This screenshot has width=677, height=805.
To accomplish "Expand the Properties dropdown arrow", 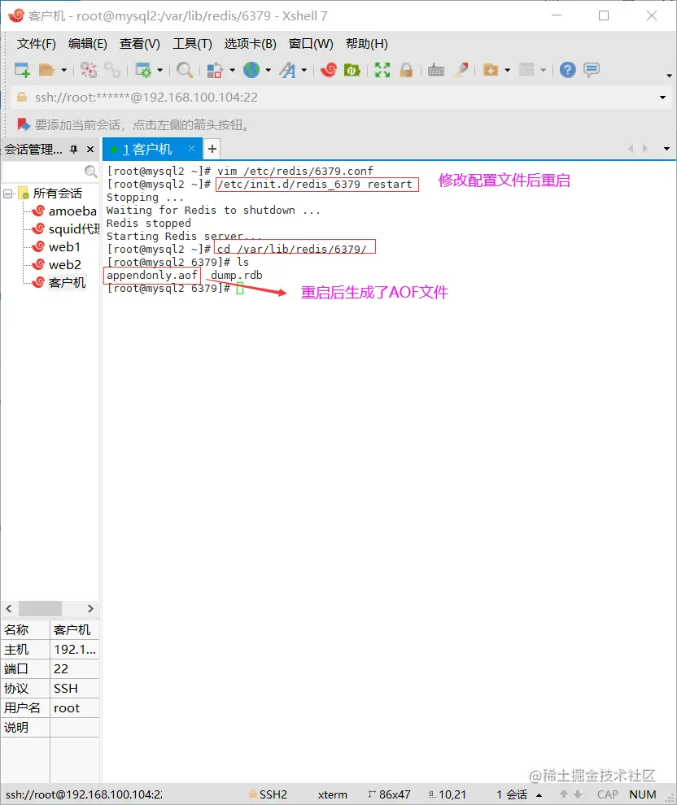I will point(159,70).
